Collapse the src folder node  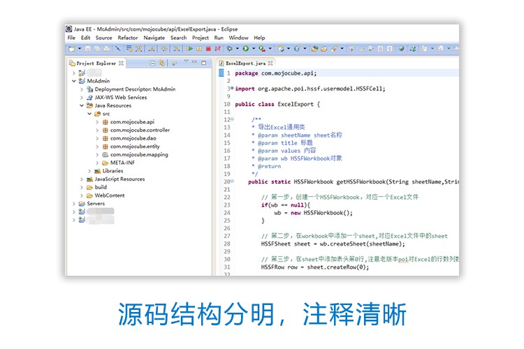89,114
